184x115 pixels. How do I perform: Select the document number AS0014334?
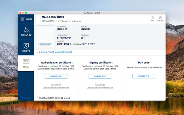[63, 44]
